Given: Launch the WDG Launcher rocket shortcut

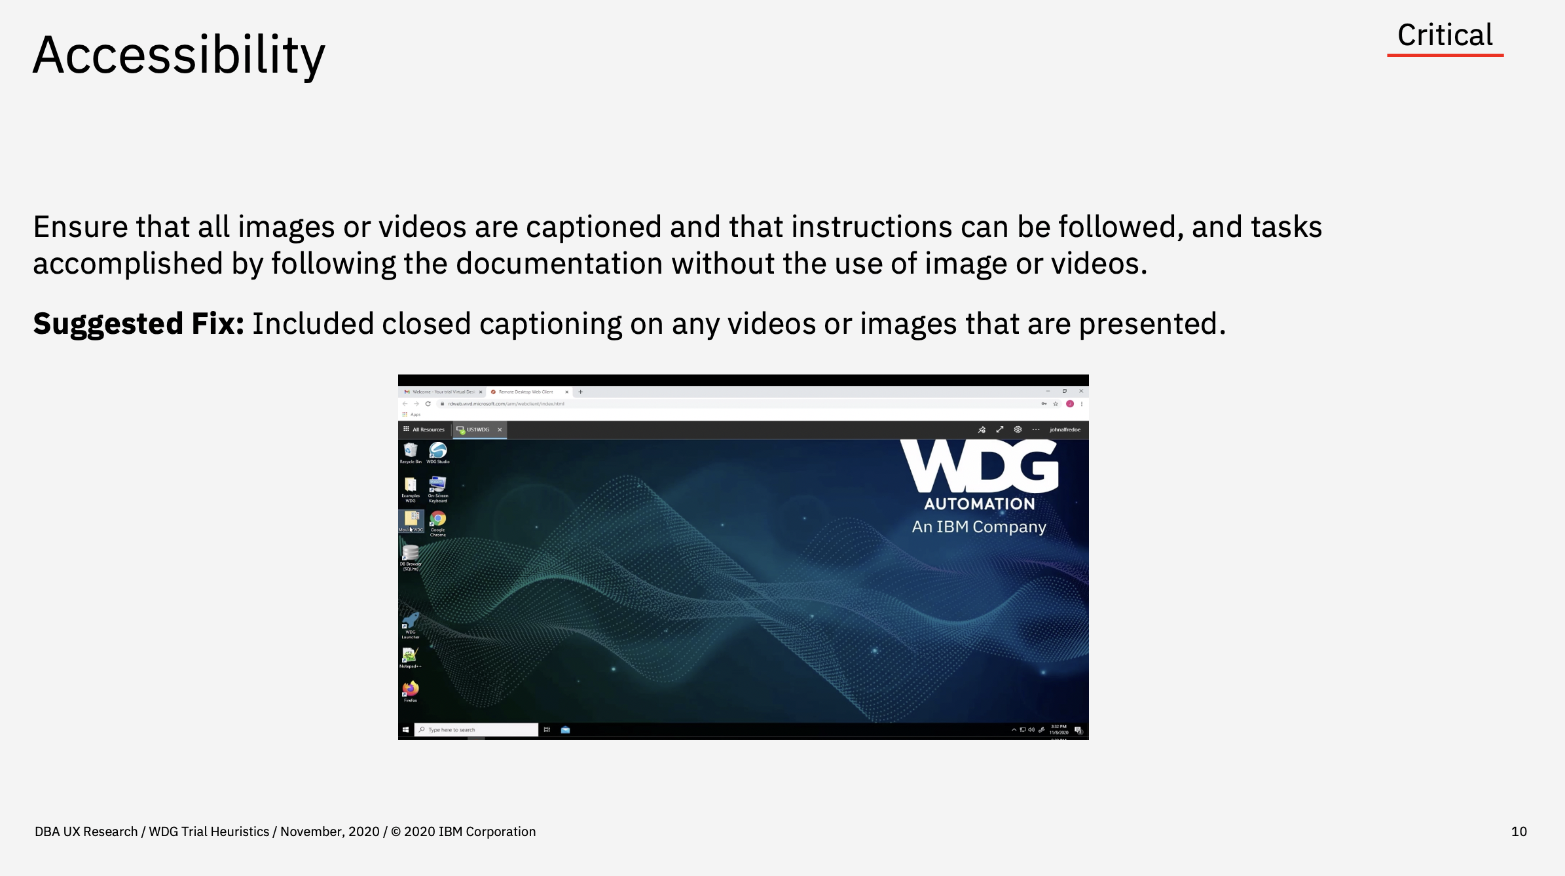Looking at the screenshot, I should coord(411,625).
